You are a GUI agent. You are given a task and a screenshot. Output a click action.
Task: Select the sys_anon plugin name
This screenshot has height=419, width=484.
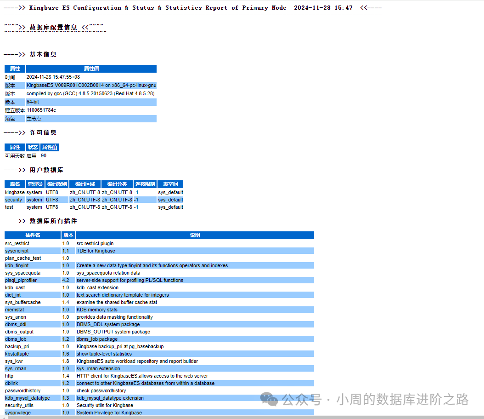pos(16,317)
